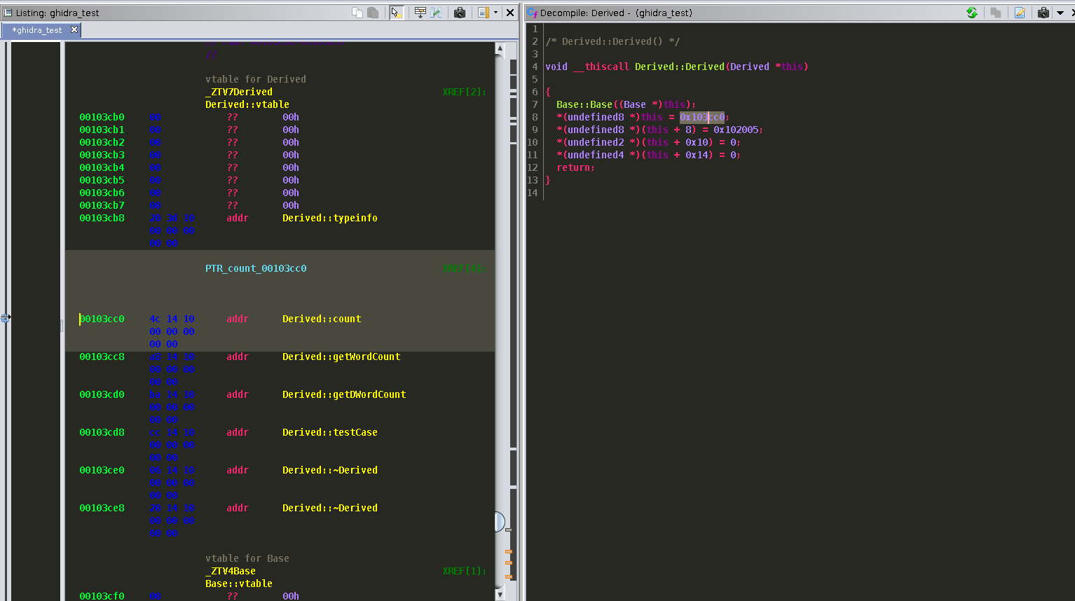The height and width of the screenshot is (601, 1075).
Task: Close the *ghidra_test tab
Action: tap(74, 29)
